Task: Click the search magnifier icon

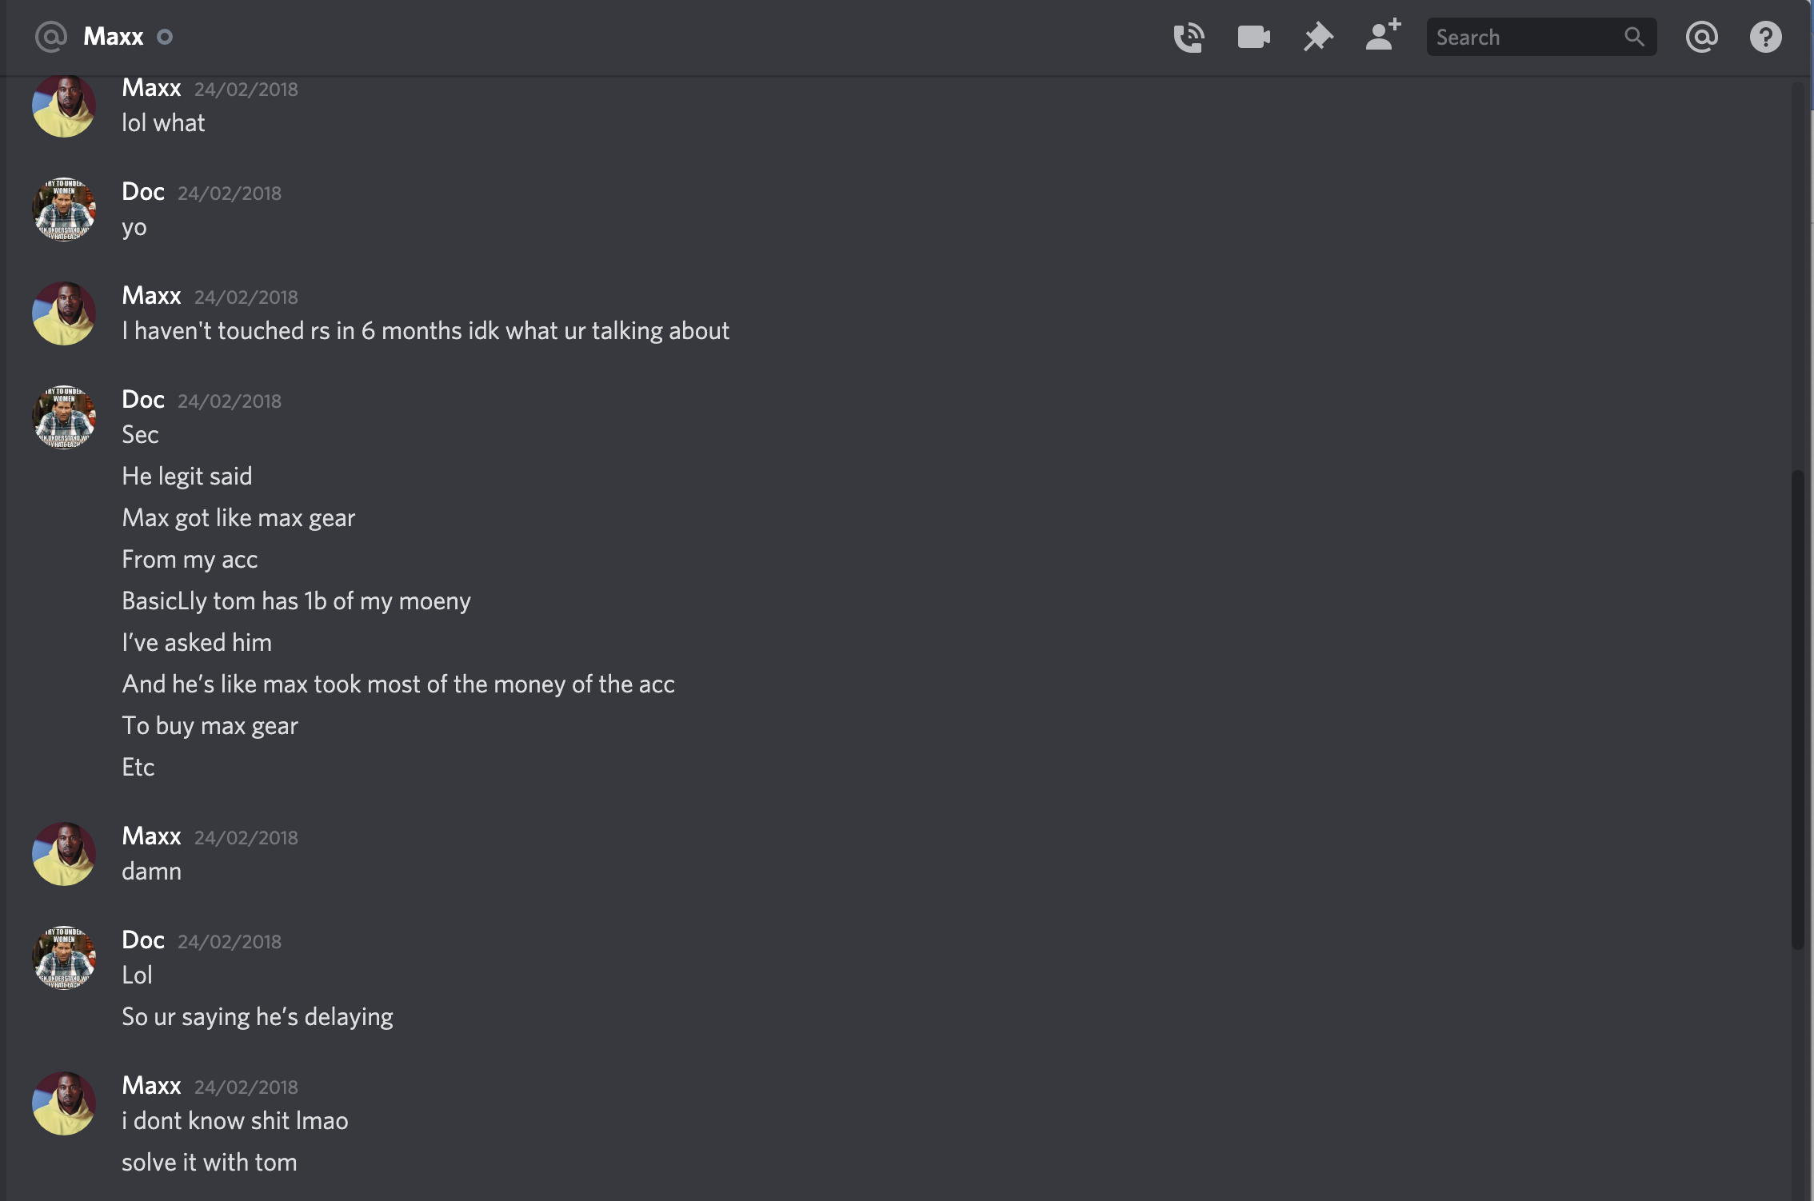Action: pyautogui.click(x=1634, y=38)
